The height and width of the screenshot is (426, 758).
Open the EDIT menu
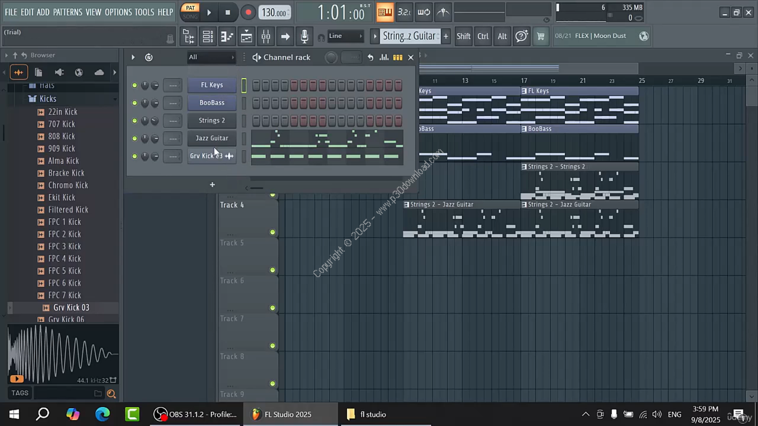(27, 12)
